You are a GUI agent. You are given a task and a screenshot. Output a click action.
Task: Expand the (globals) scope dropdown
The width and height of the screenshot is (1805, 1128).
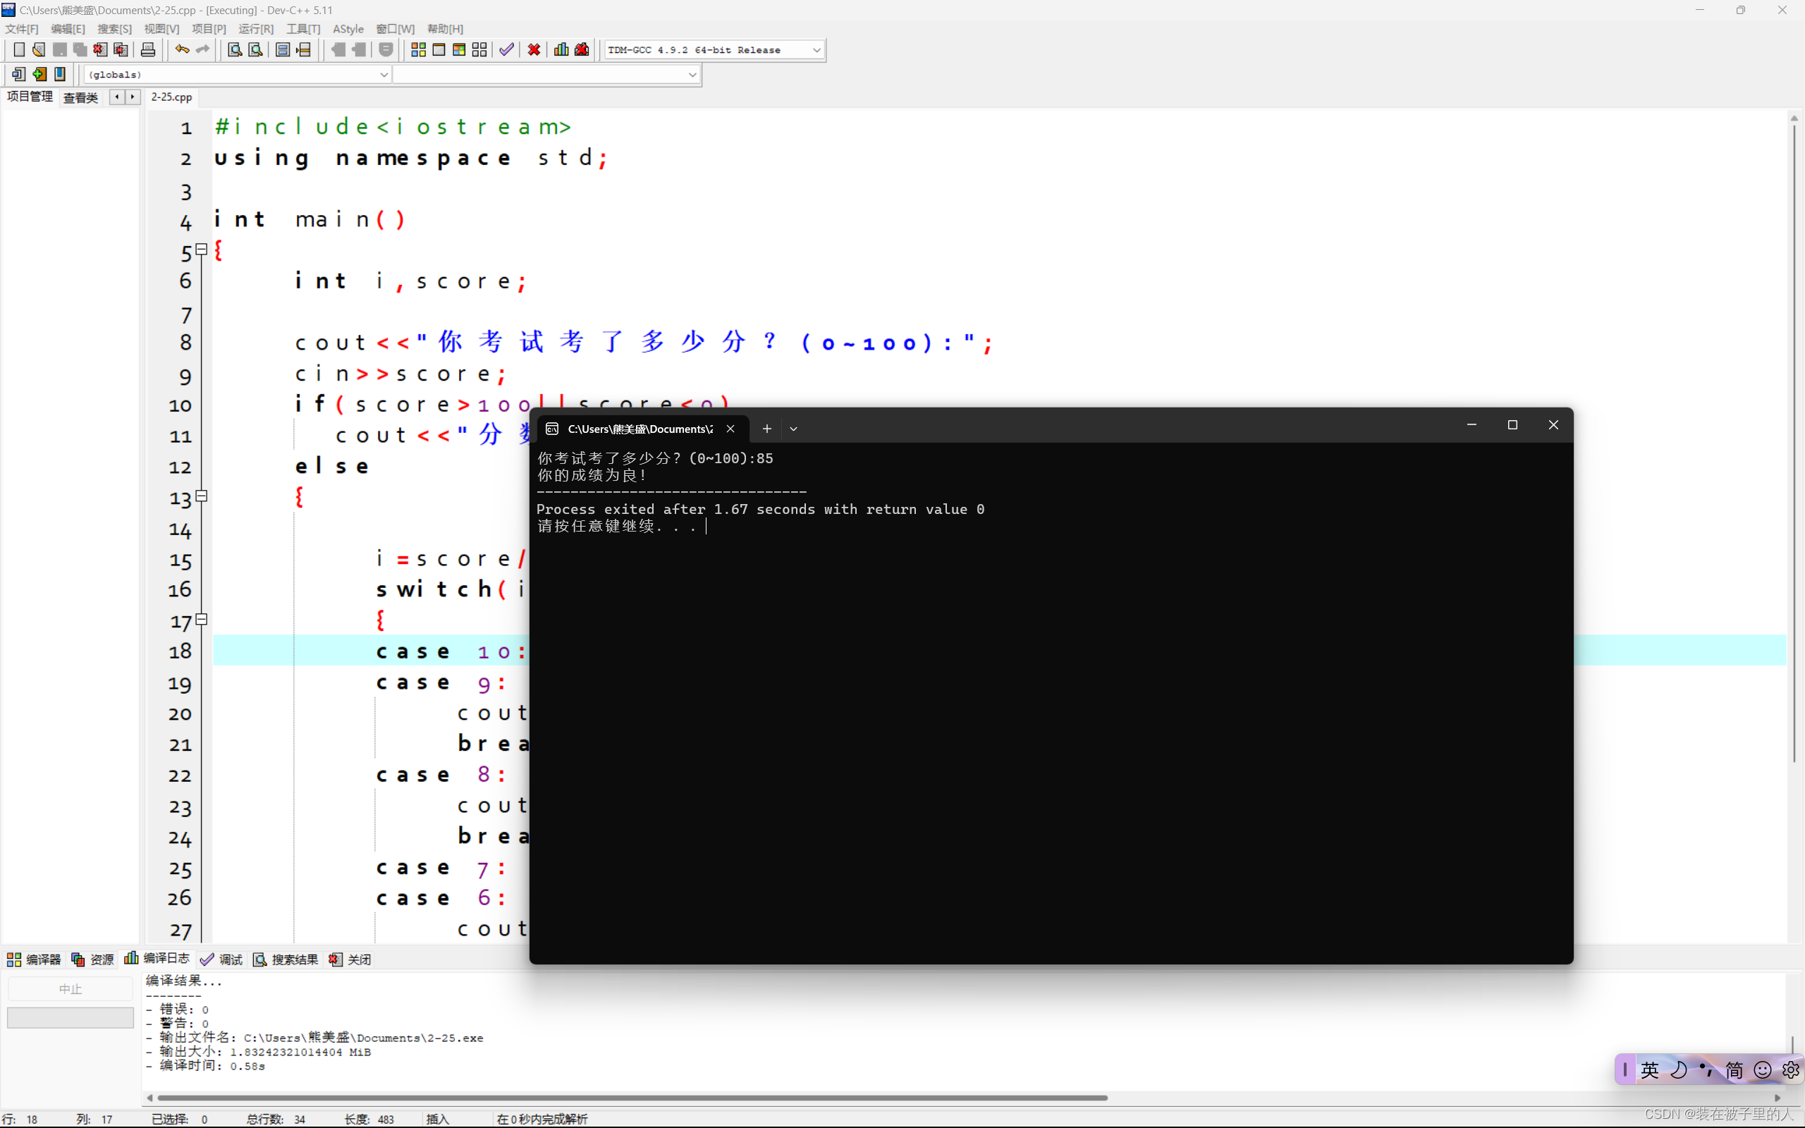pyautogui.click(x=384, y=75)
